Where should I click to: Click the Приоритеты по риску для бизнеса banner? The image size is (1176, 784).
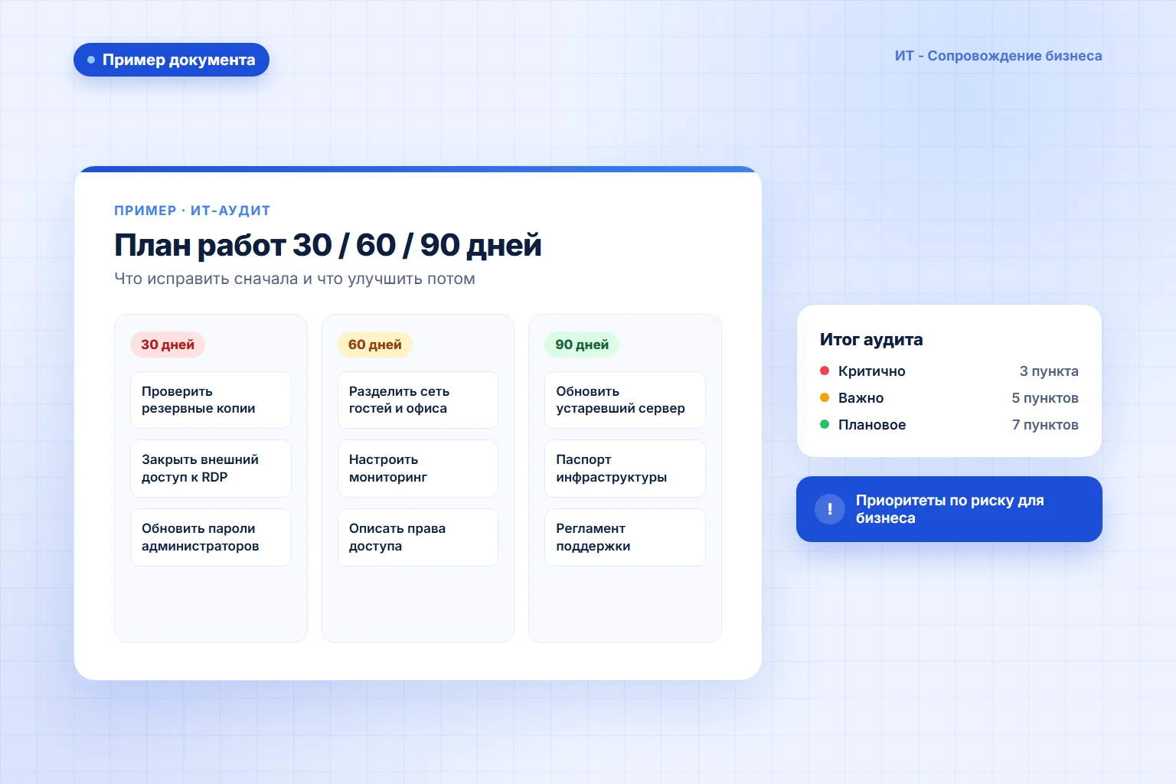click(949, 509)
